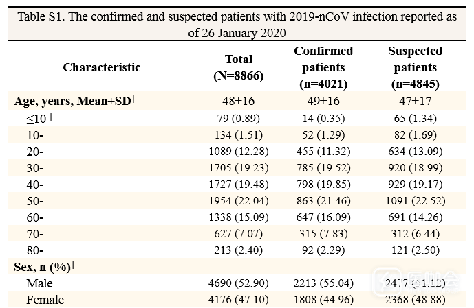Select the ≤10 age group row label
474x308 pixels.
point(39,118)
